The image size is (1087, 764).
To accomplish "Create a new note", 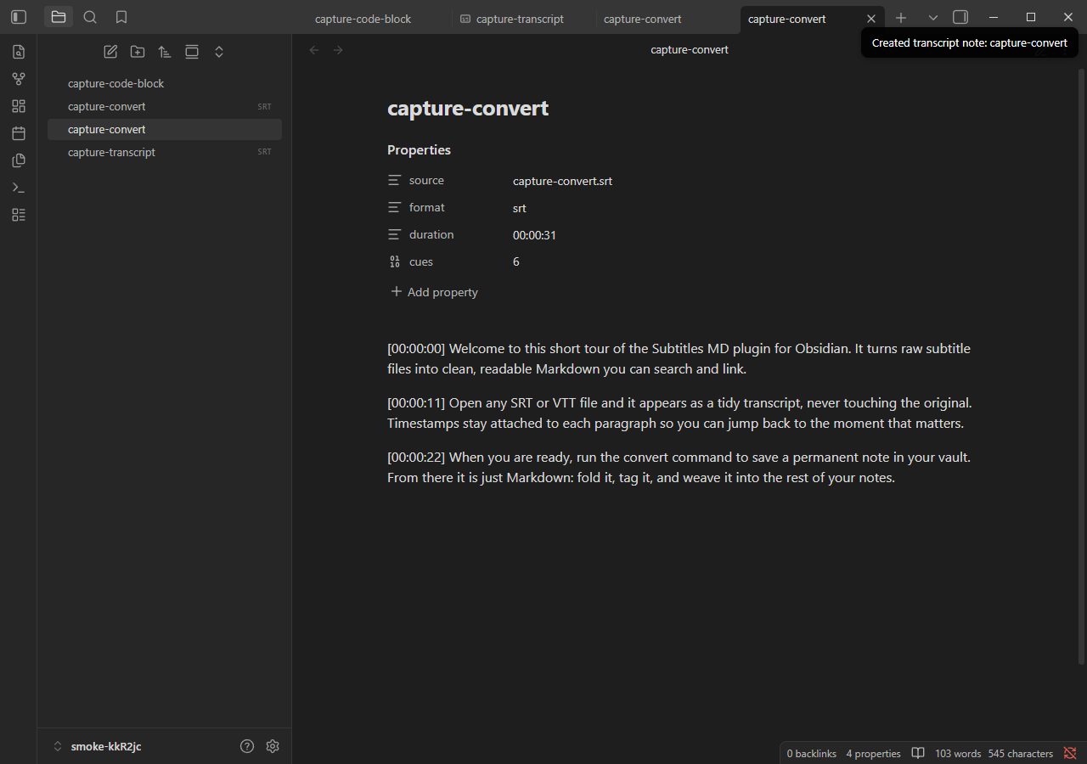I will tap(110, 52).
